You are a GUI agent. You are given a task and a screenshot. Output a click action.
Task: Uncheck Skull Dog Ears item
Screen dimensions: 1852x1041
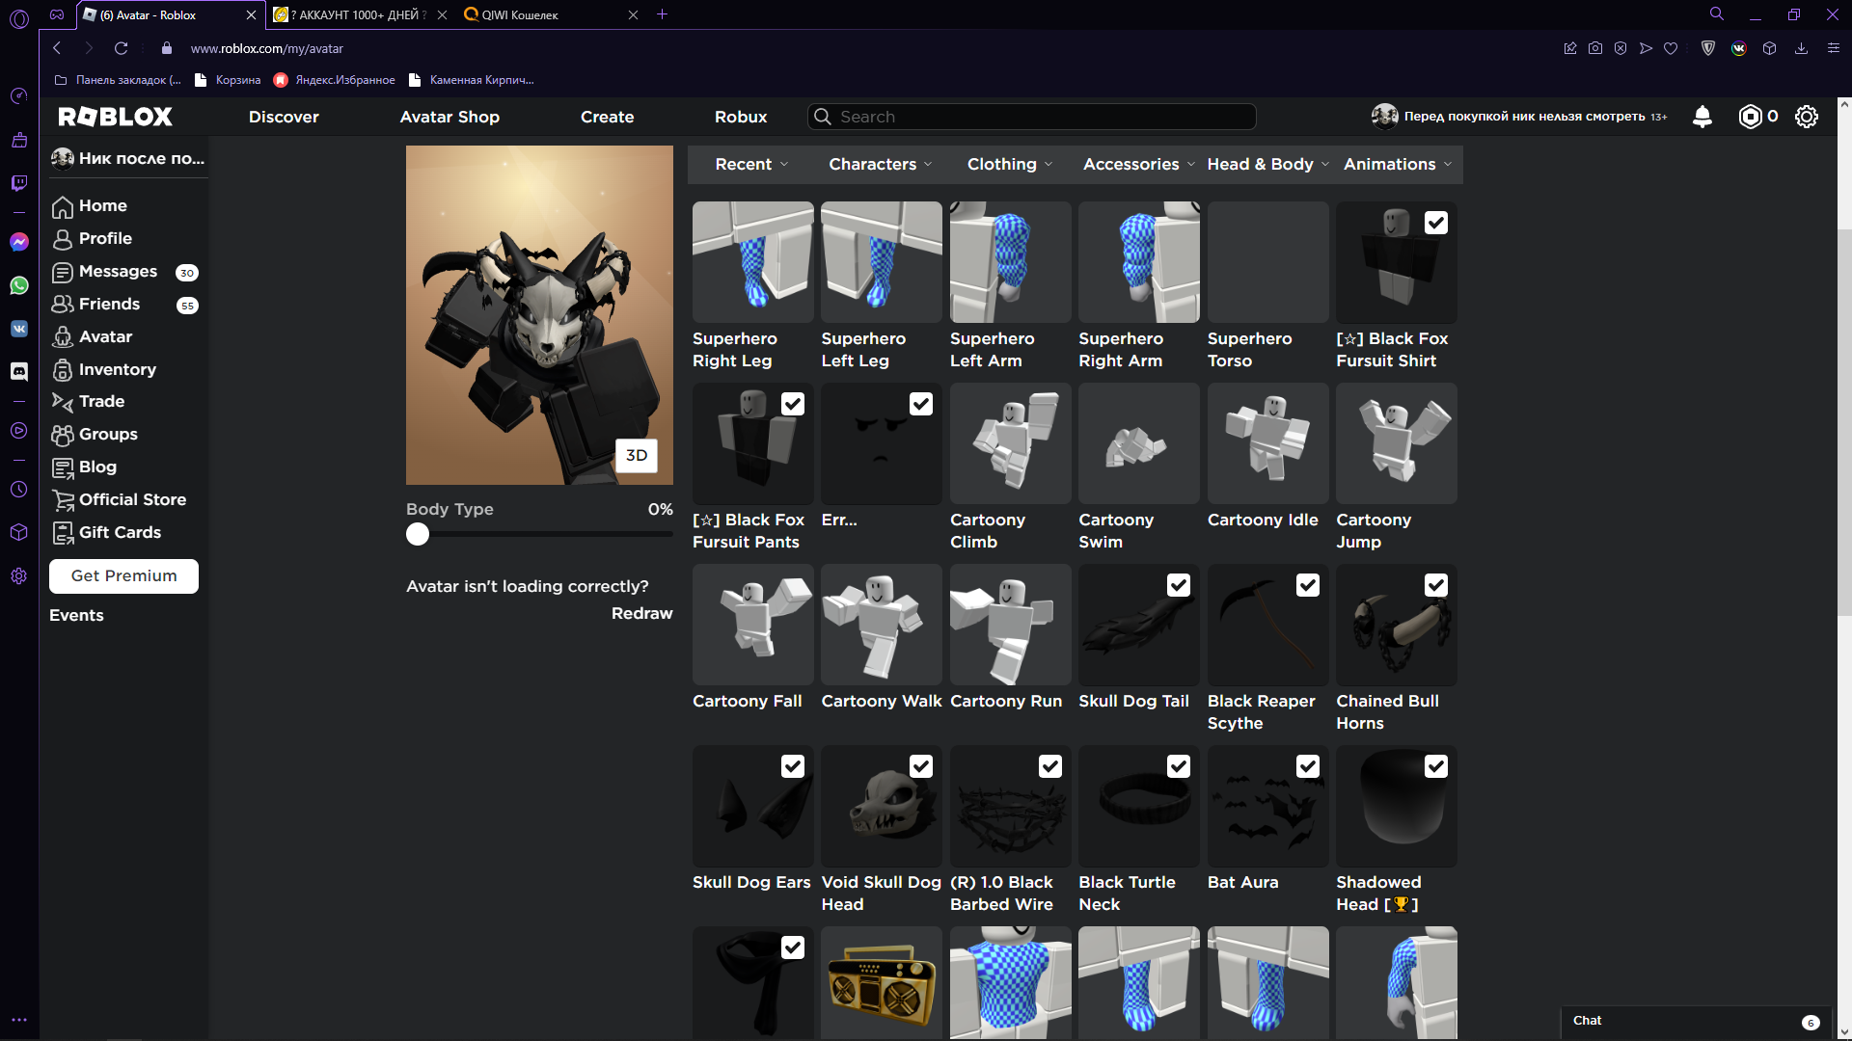point(793,766)
